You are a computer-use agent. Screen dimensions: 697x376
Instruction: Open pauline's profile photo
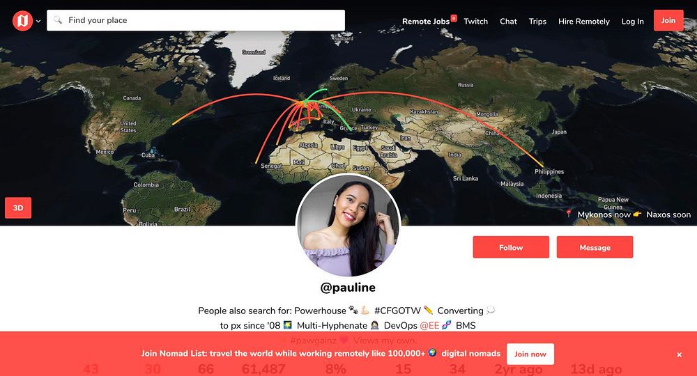348,226
